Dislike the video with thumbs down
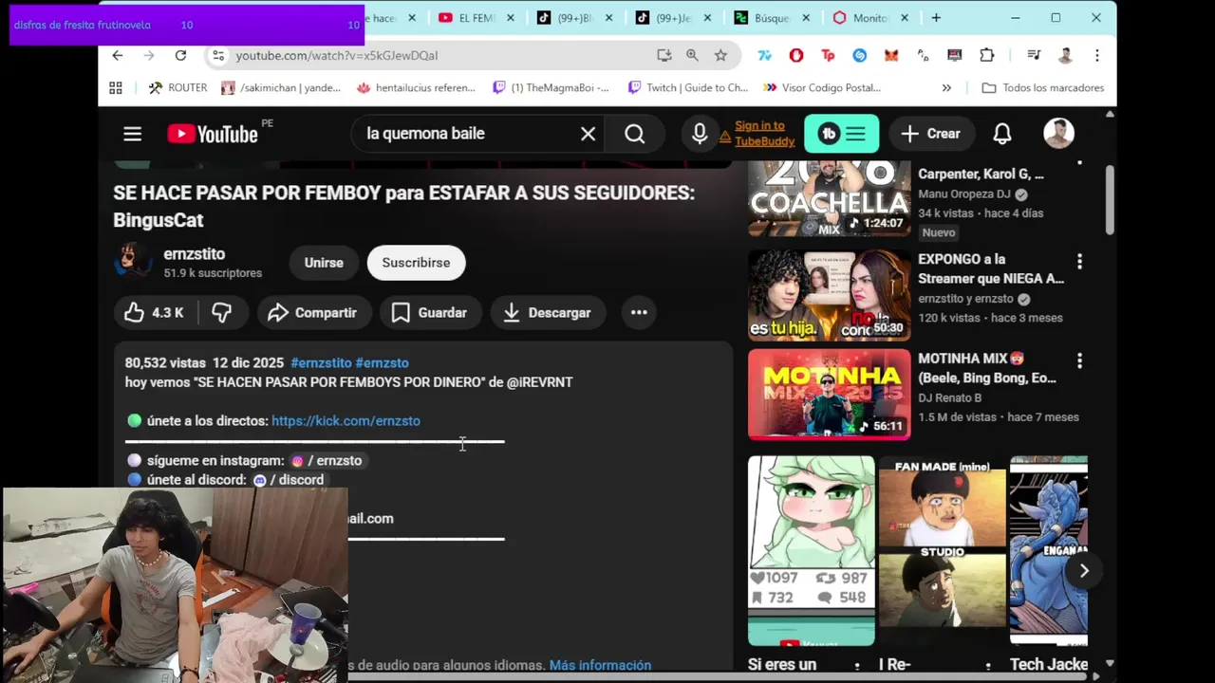 (222, 313)
